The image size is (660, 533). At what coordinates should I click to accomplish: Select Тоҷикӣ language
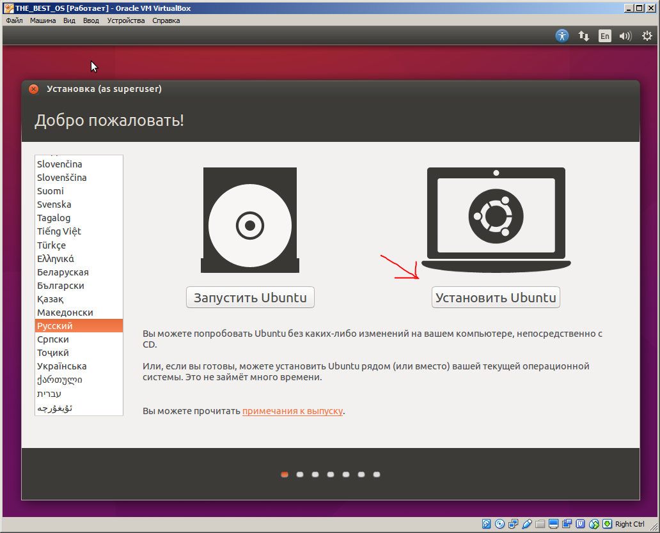pos(79,353)
